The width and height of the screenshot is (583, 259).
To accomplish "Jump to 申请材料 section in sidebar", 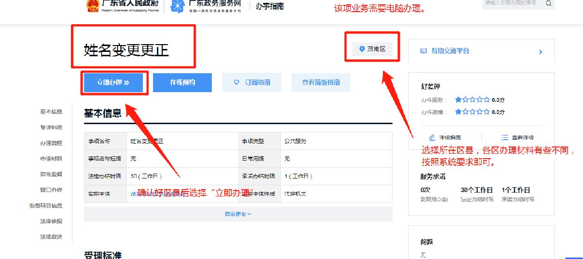I will tap(51, 159).
